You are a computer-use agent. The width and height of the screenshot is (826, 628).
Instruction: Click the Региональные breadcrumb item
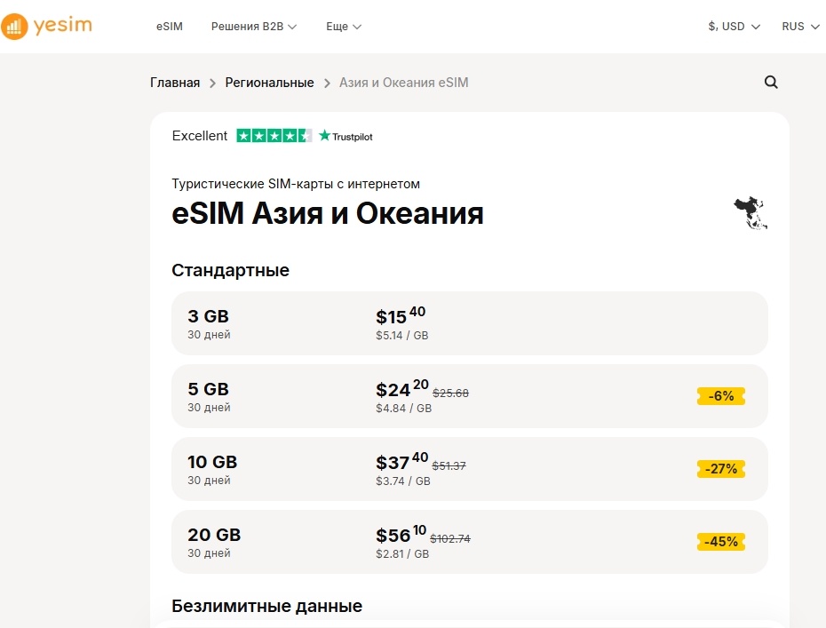[x=269, y=82]
